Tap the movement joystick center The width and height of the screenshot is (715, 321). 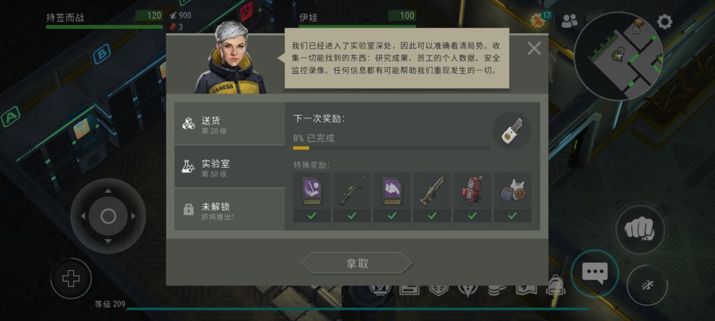(x=108, y=216)
